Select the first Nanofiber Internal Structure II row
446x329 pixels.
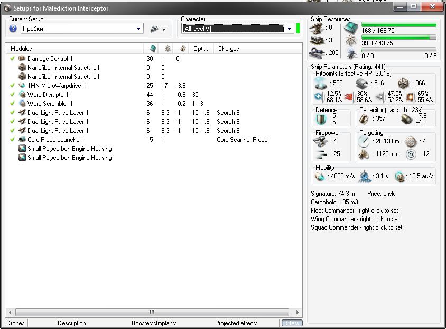[154, 68]
